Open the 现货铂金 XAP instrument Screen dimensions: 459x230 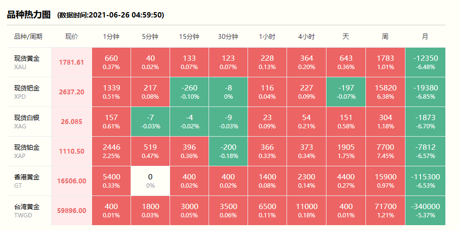click(27, 151)
